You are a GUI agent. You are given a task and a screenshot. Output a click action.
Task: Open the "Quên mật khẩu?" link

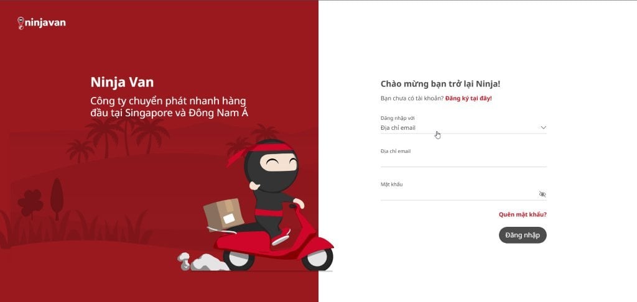click(x=523, y=214)
